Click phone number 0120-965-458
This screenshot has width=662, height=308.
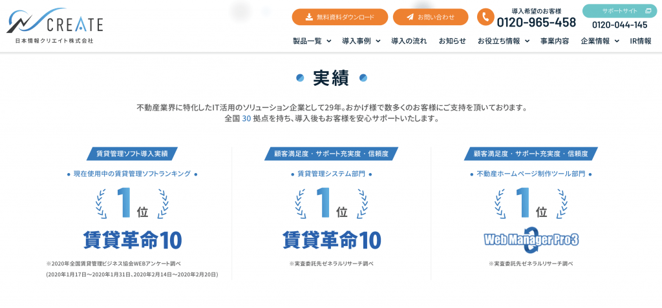(536, 22)
